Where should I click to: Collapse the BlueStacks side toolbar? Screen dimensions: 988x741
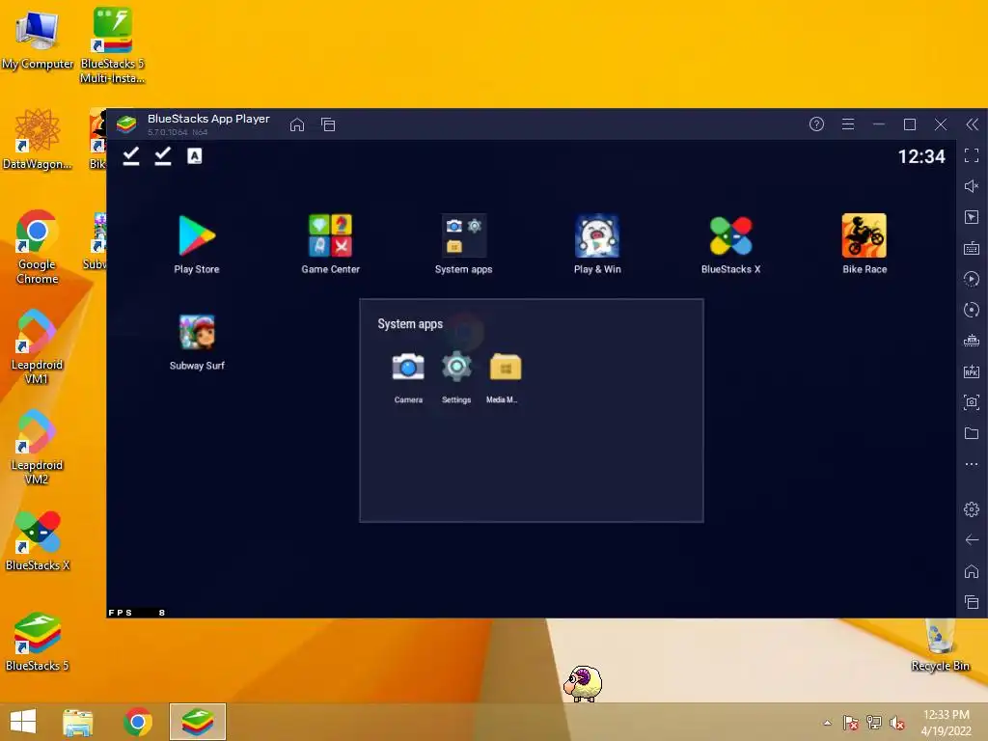coord(973,124)
